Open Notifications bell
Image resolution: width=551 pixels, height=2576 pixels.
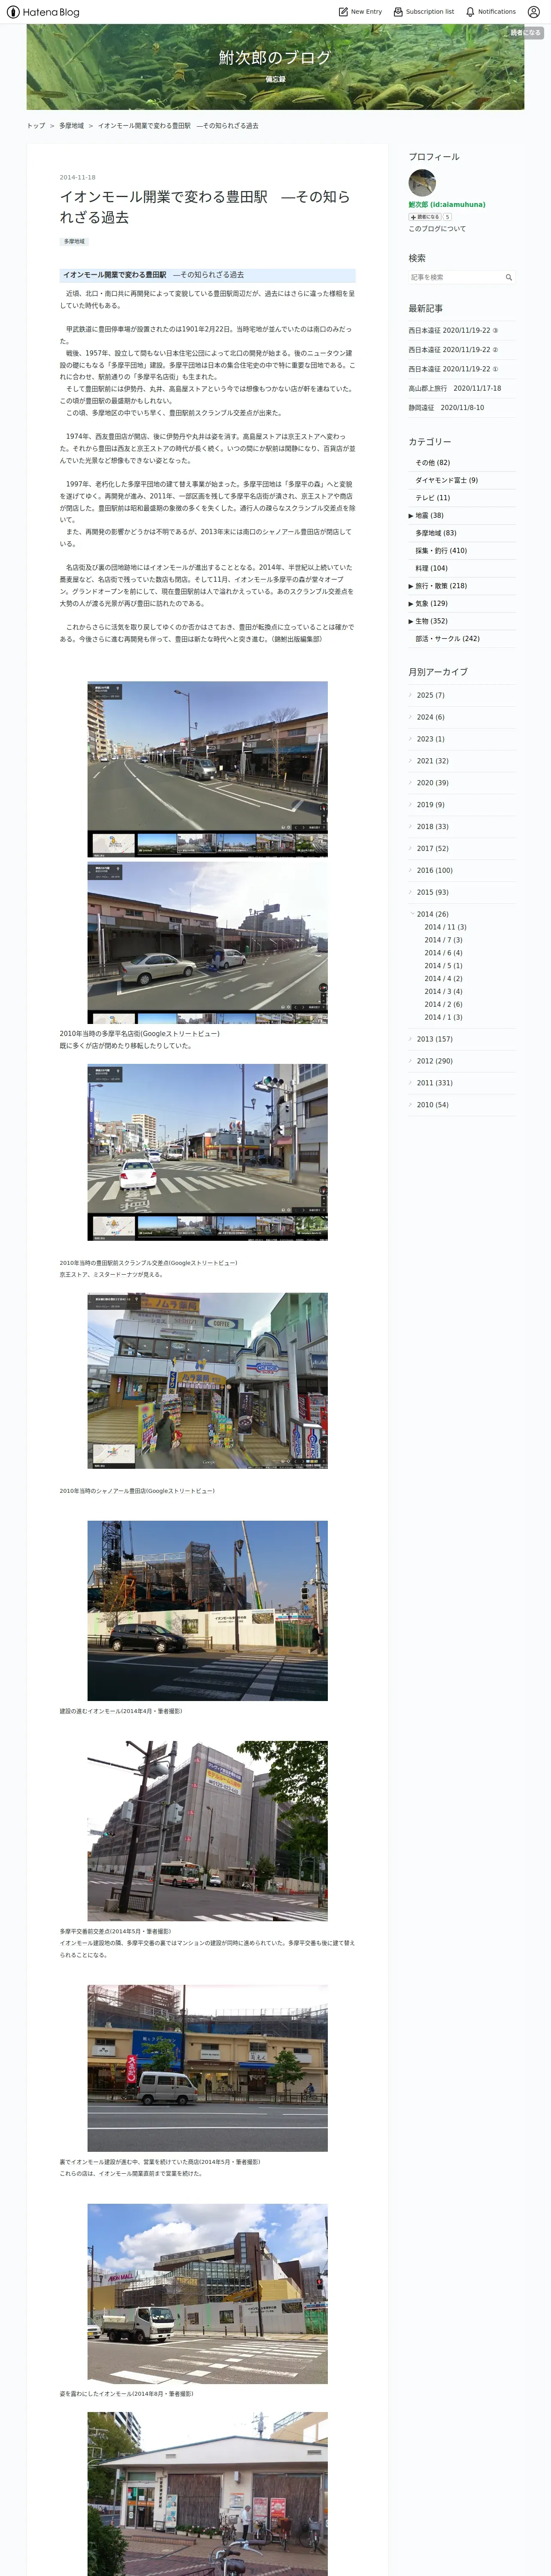(x=491, y=12)
